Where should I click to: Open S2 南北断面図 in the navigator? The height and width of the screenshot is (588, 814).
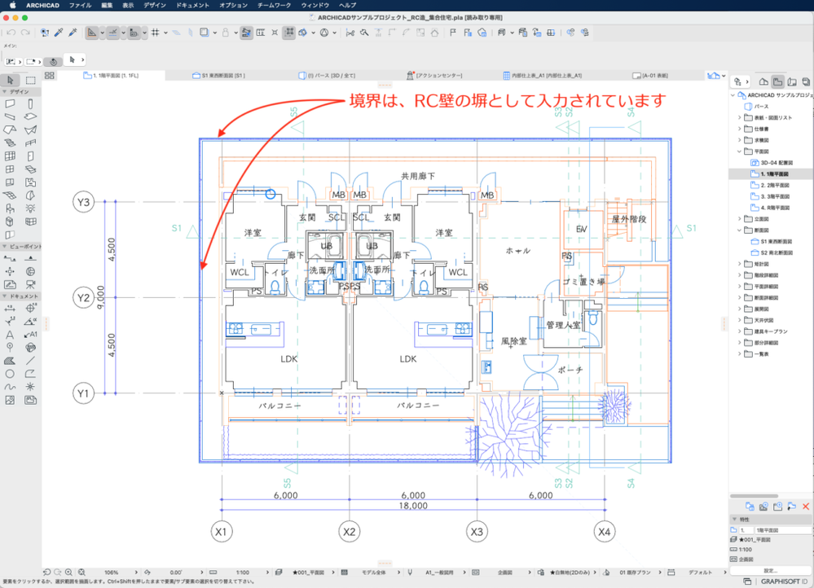(772, 252)
